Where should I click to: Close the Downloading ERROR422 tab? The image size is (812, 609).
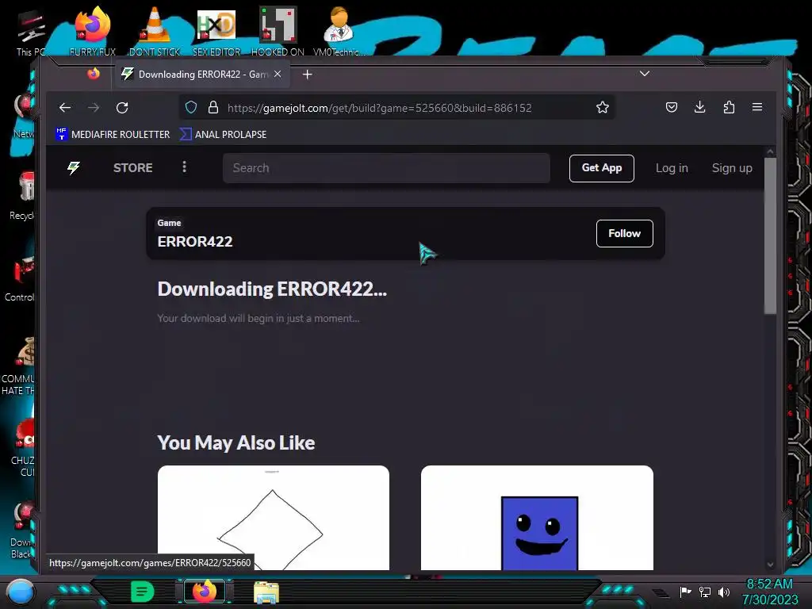[x=278, y=74]
